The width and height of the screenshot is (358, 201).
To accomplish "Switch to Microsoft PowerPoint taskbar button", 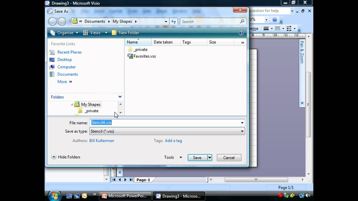I will coord(125,196).
